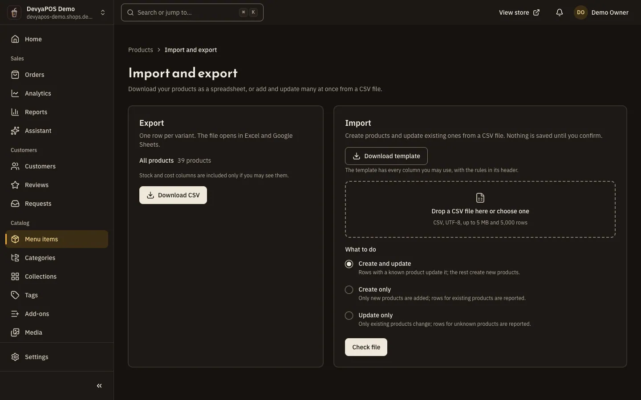This screenshot has width=641, height=400.
Task: Click the Tags label icon
Action: [15, 295]
